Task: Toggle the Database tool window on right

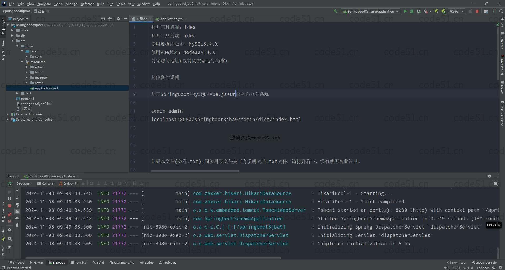Action: (502, 41)
